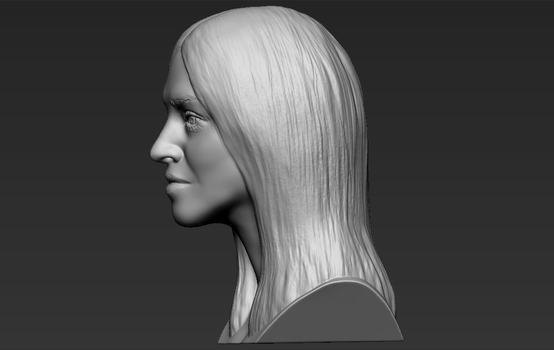Select the sculpted female bust model
554x350 pixels.
pyautogui.click(x=276, y=175)
